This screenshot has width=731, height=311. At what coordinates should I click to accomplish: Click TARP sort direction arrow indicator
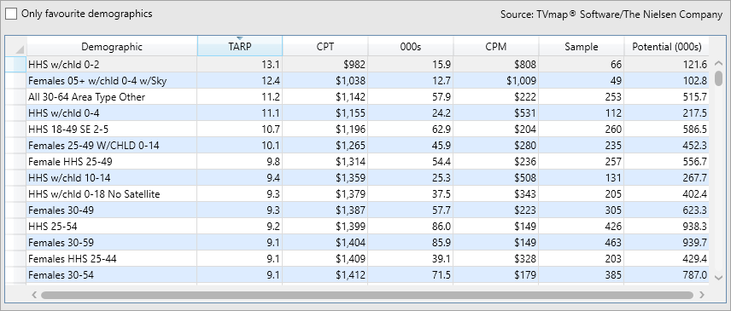tap(240, 38)
